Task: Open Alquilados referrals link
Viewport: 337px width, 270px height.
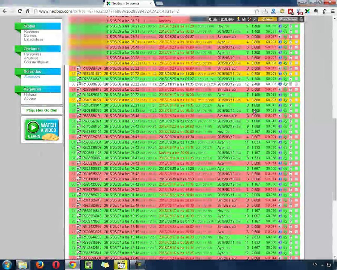Action: [32, 77]
